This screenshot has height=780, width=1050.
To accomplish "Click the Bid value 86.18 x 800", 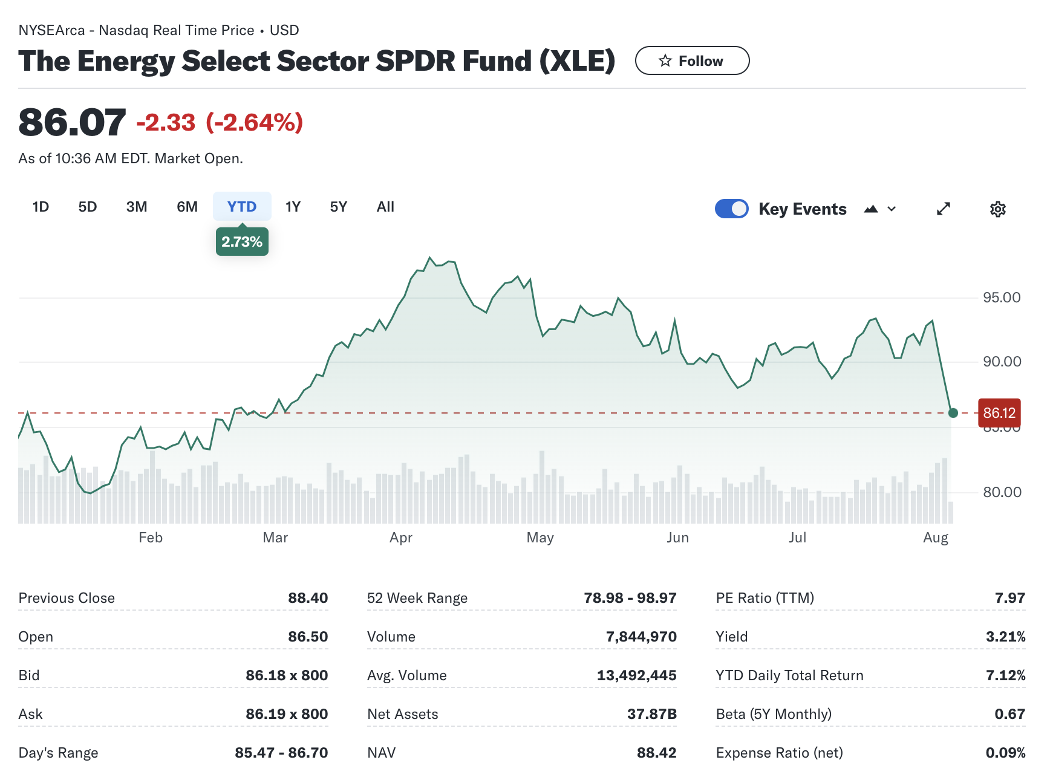I will [x=287, y=675].
